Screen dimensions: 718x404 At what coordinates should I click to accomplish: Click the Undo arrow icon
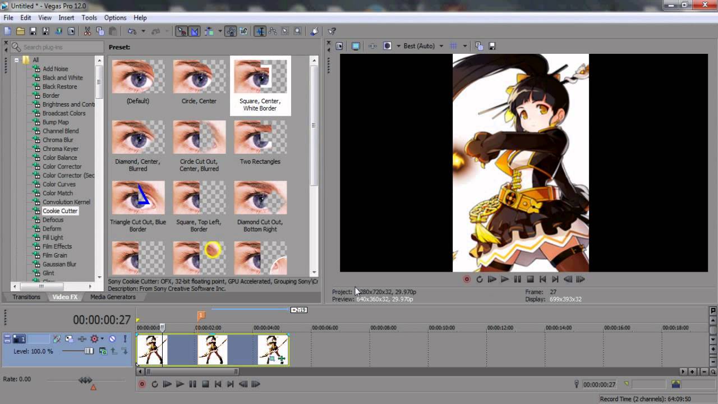[132, 31]
